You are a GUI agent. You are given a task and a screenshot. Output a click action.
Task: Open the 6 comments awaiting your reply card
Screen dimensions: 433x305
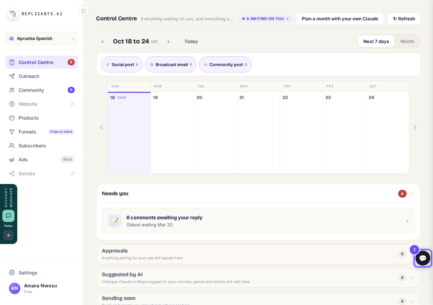pyautogui.click(x=258, y=221)
